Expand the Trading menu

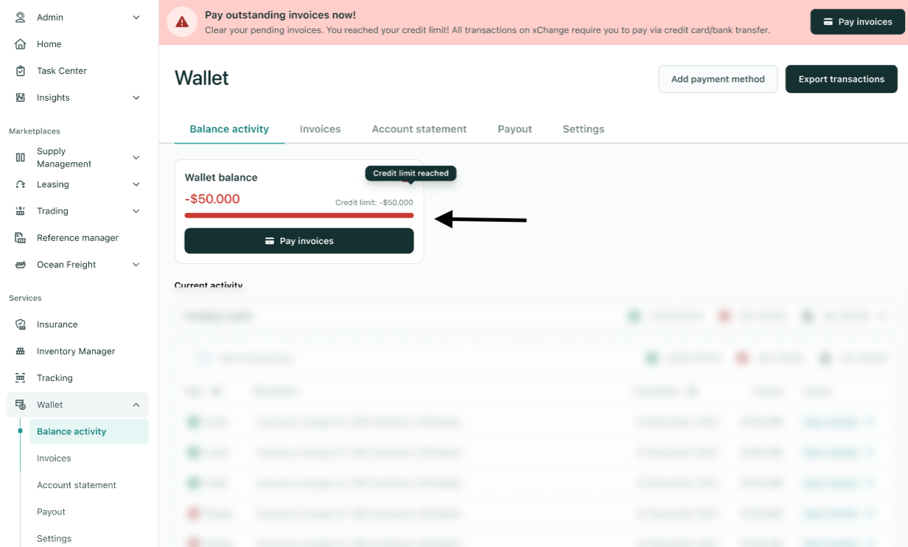136,210
